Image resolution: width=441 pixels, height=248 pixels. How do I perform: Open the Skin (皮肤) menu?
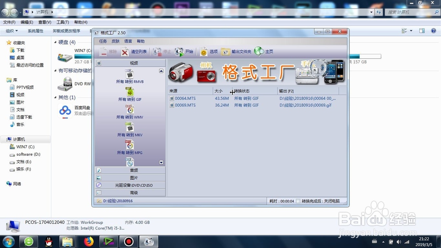coord(115,41)
